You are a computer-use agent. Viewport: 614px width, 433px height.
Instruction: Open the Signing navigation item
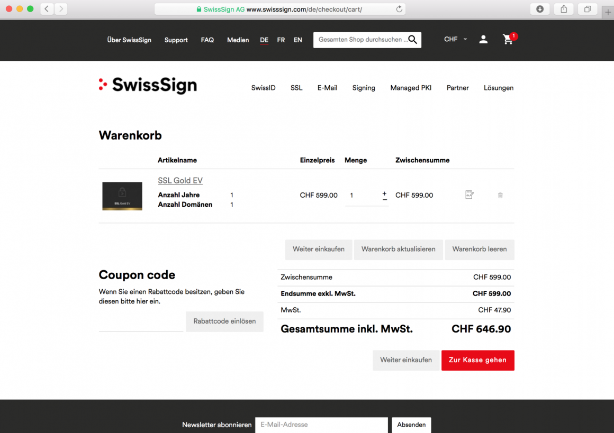[x=364, y=88]
